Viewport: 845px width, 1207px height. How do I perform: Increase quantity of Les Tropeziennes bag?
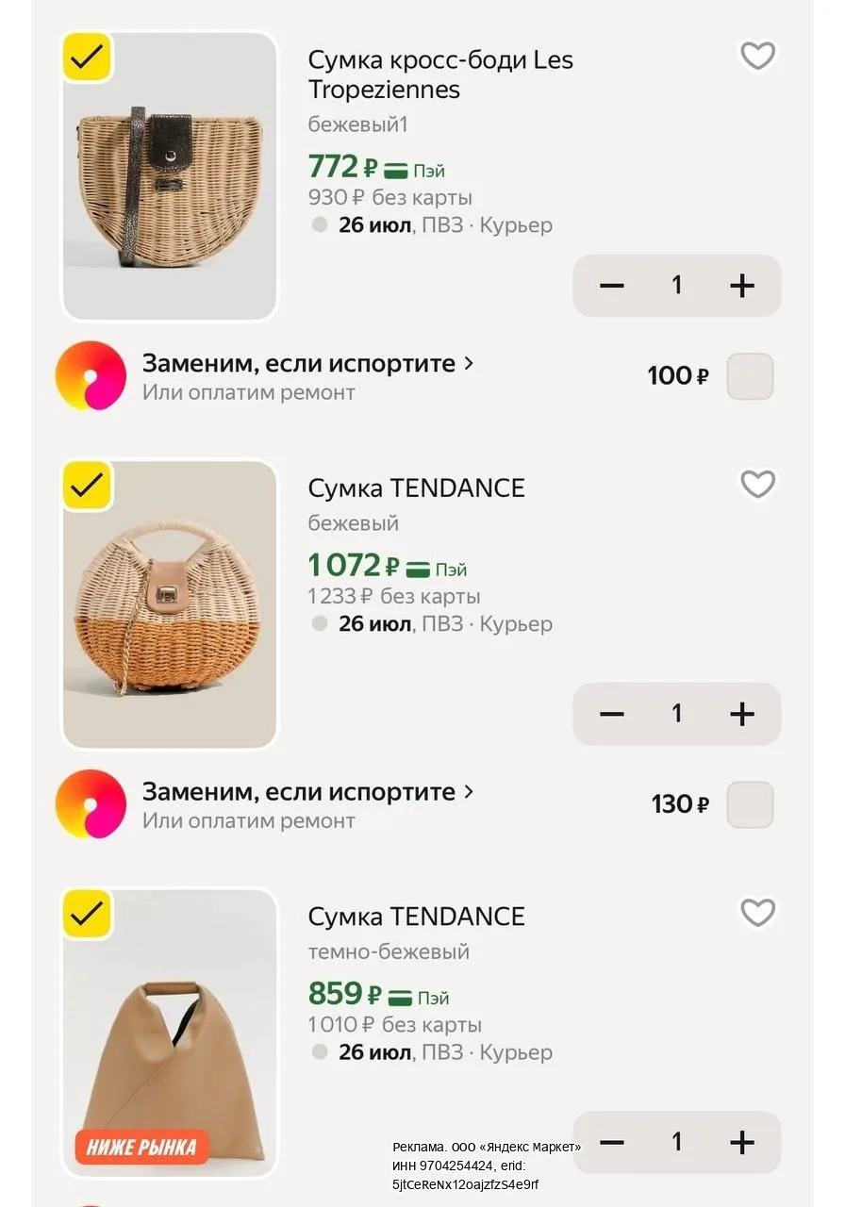[x=742, y=285]
